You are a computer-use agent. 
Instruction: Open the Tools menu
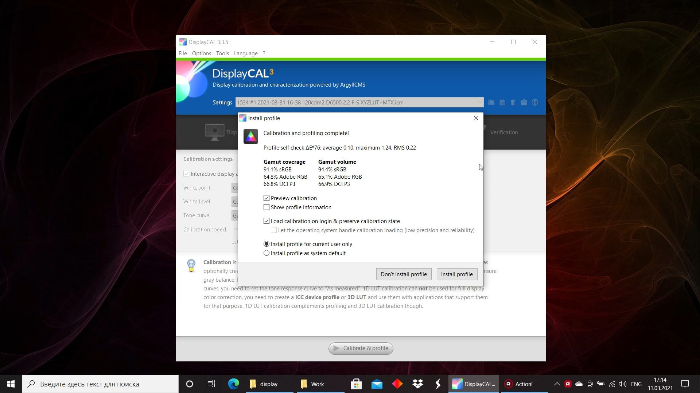[222, 53]
